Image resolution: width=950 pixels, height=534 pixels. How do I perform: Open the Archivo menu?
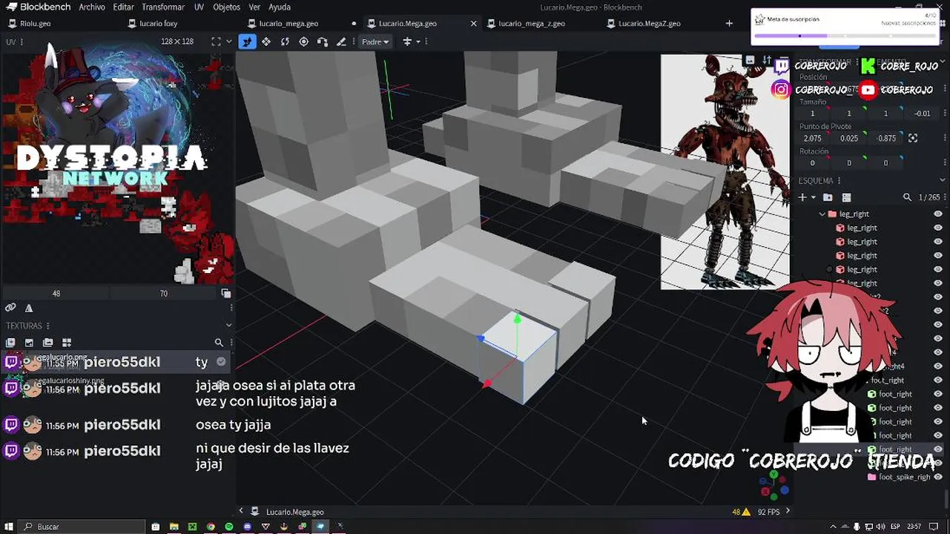92,7
